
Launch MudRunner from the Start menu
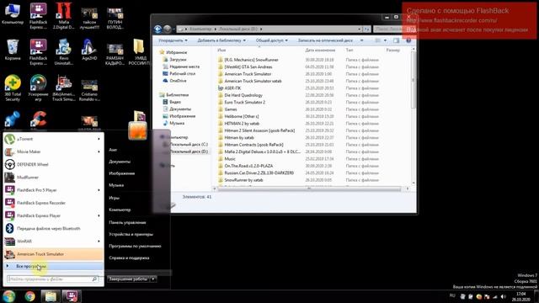click(53, 178)
